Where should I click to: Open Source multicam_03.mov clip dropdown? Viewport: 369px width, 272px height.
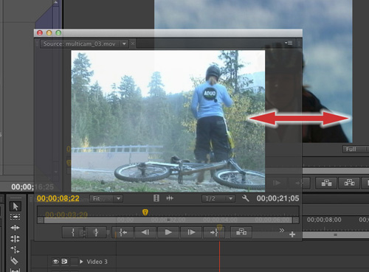point(124,43)
